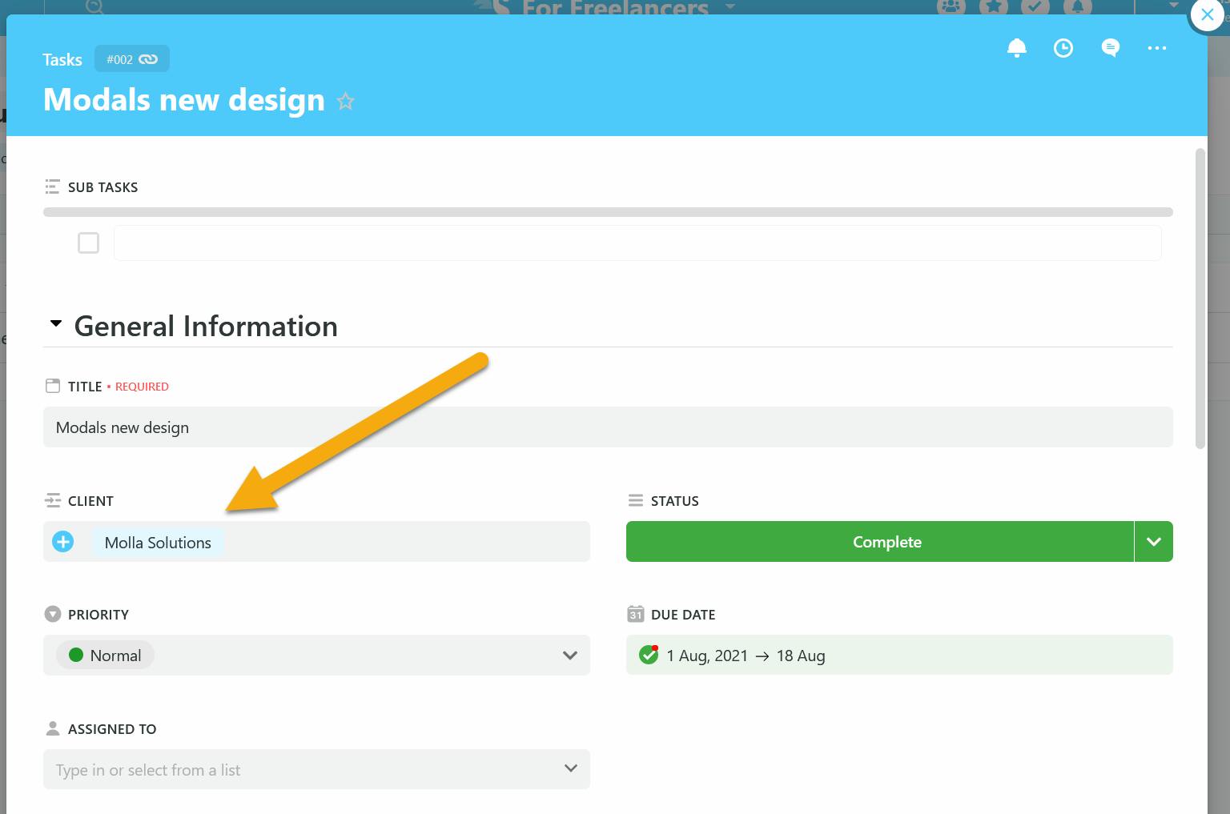Image resolution: width=1230 pixels, height=814 pixels.
Task: Expand the Priority dropdown
Action: (x=569, y=656)
